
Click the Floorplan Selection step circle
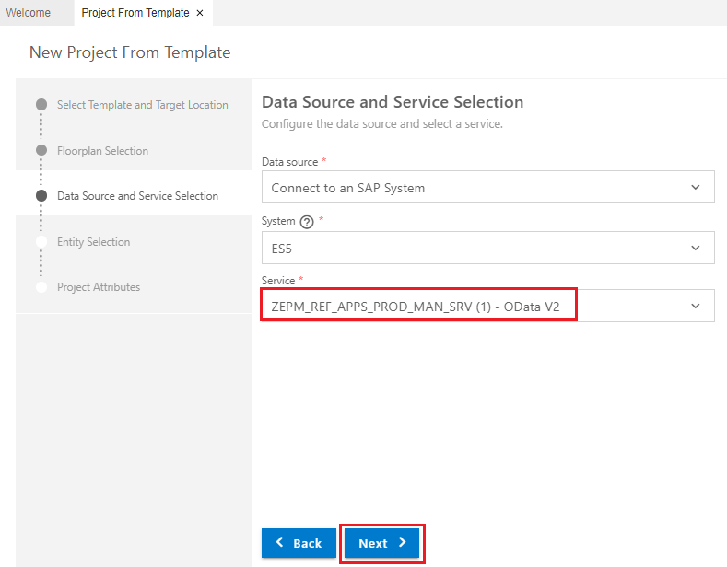click(x=41, y=150)
